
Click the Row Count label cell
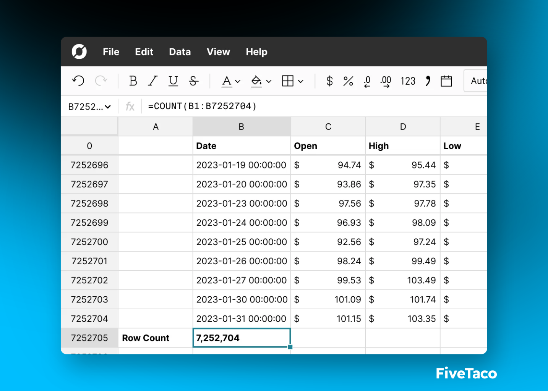156,338
